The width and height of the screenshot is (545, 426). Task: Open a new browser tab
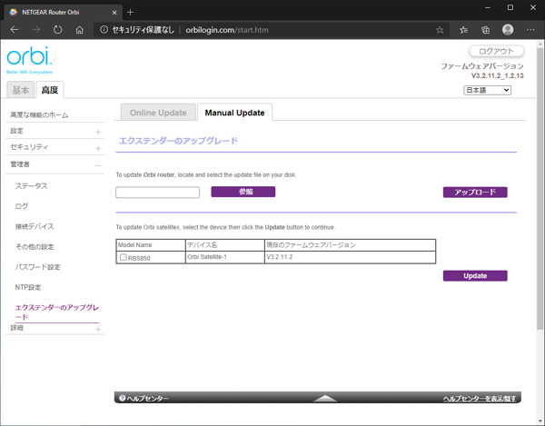[130, 13]
